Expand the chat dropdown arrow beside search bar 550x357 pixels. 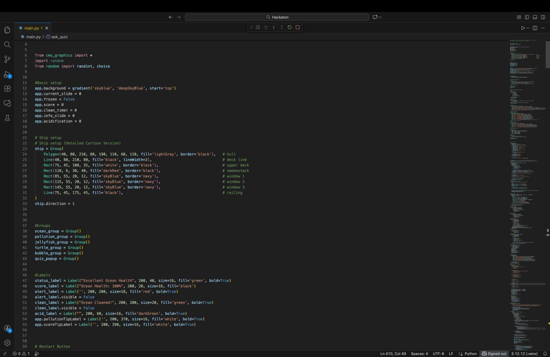380,17
